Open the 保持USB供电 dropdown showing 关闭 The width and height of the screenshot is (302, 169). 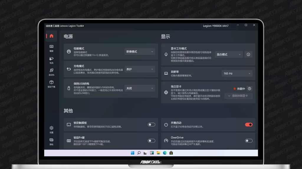[x=140, y=88]
